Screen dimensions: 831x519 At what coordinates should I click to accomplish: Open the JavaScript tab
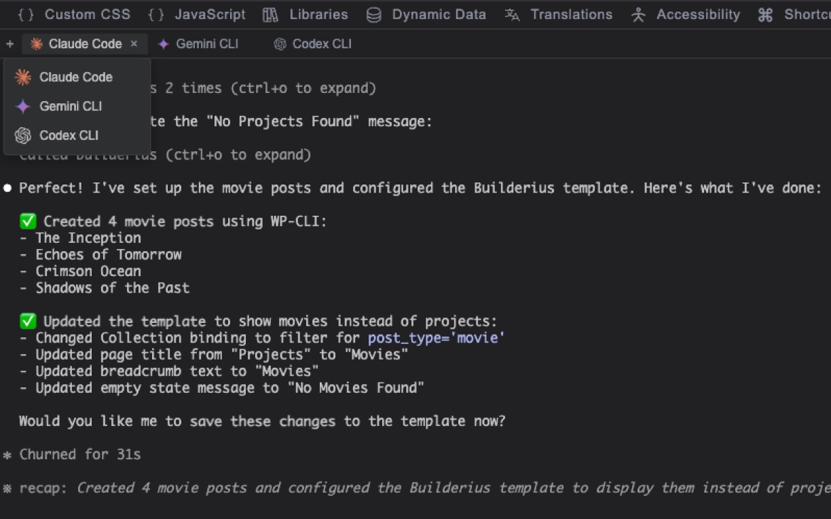196,14
